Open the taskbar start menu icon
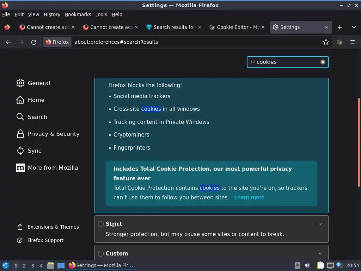 [6, 265]
